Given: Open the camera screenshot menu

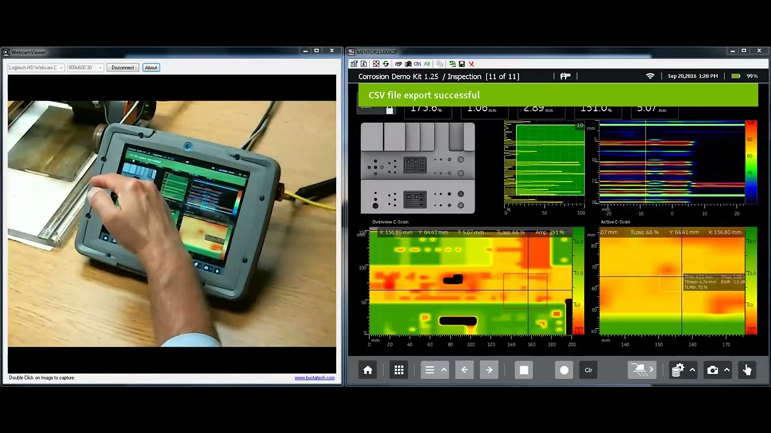Looking at the screenshot, I should 719,370.
